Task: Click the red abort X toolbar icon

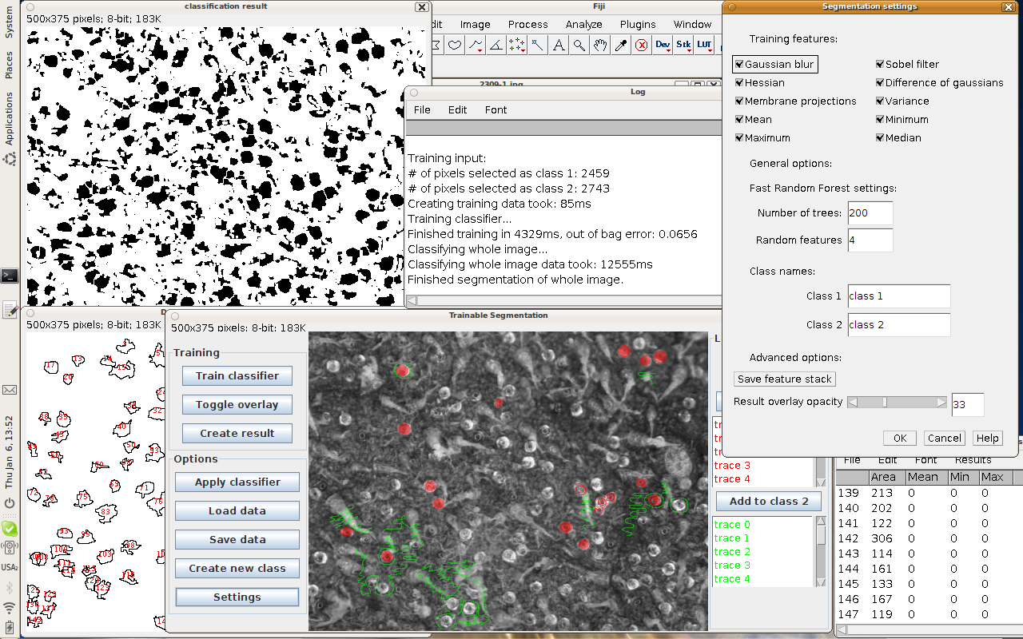Action: (x=641, y=46)
